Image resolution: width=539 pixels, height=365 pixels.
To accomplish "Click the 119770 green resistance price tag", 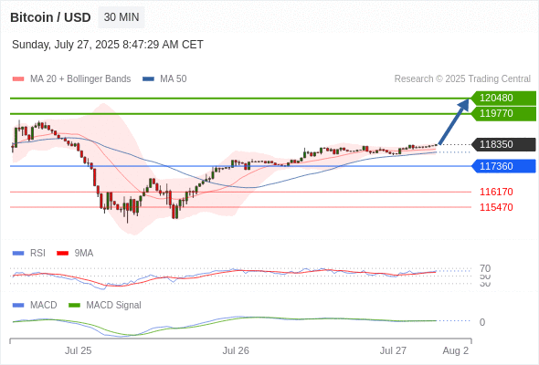I will click(x=503, y=114).
